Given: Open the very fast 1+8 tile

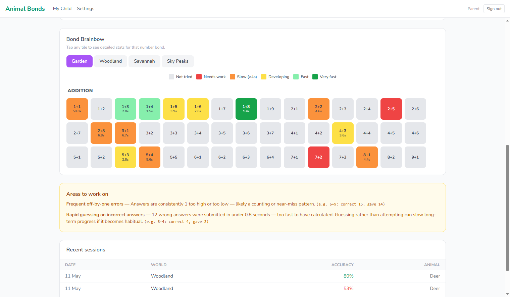Looking at the screenshot, I should (x=246, y=109).
